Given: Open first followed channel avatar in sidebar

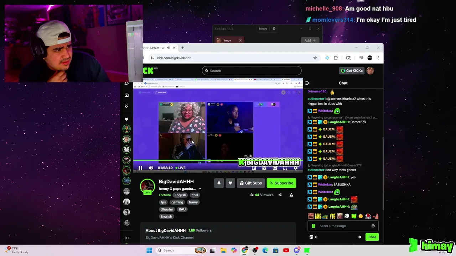Looking at the screenshot, I should coord(126,129).
